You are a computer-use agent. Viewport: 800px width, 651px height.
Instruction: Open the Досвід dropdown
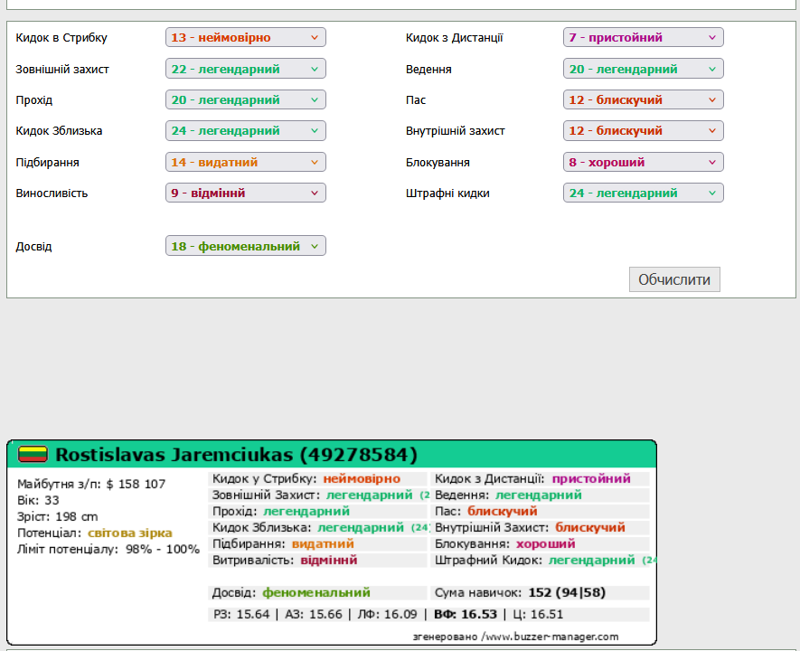245,246
